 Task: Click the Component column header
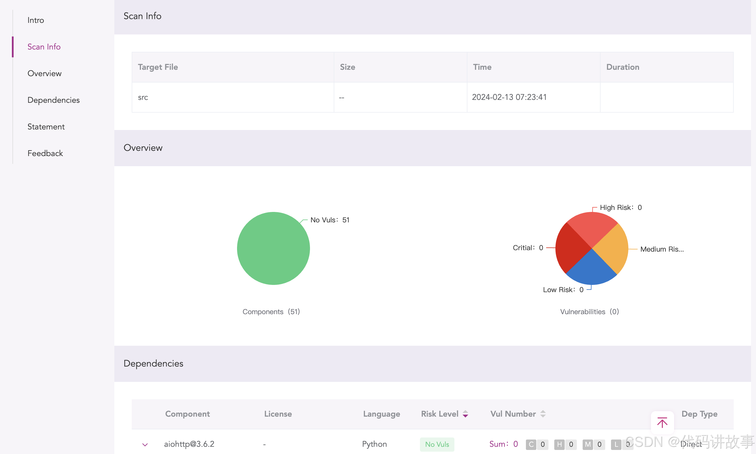click(188, 414)
